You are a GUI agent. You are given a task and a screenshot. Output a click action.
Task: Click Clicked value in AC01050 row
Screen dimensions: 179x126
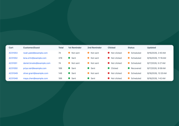pyautogui.click(x=113, y=68)
